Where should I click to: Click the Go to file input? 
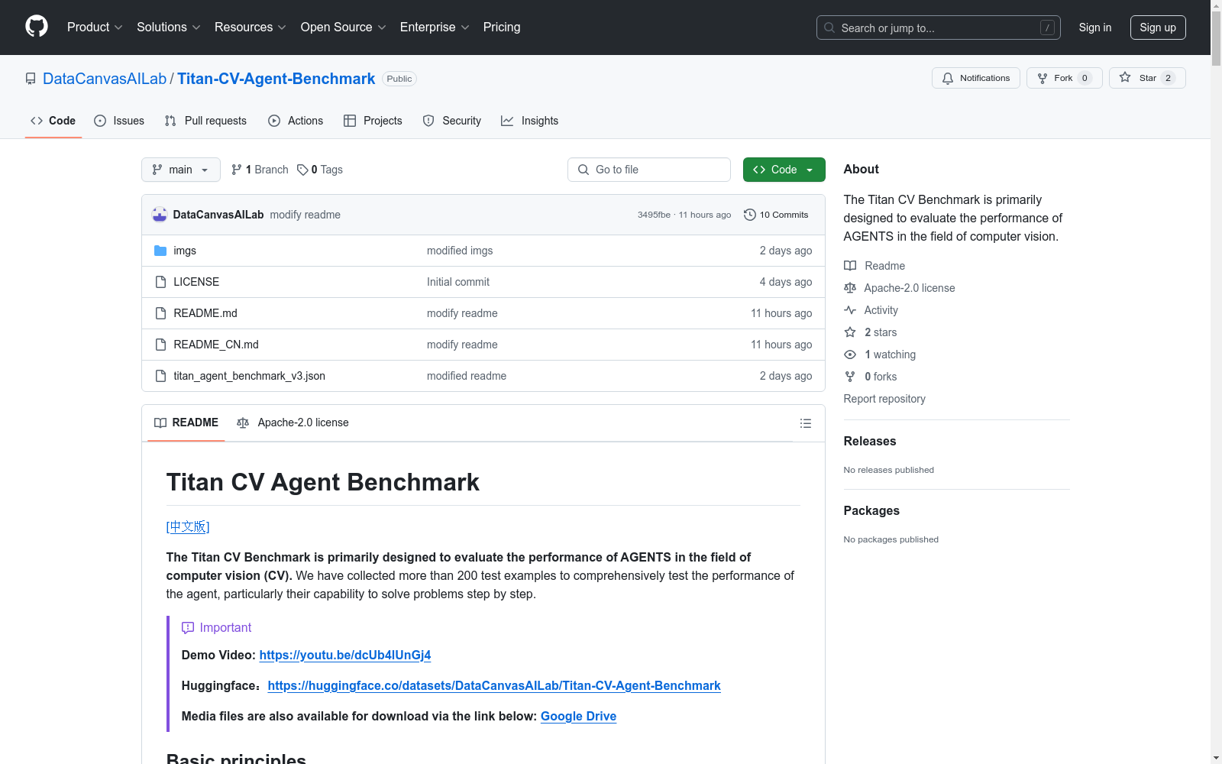(649, 170)
